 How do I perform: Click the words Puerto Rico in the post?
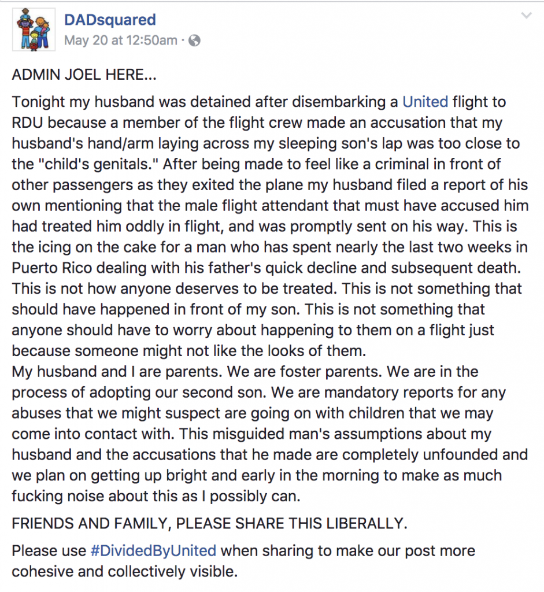click(51, 268)
